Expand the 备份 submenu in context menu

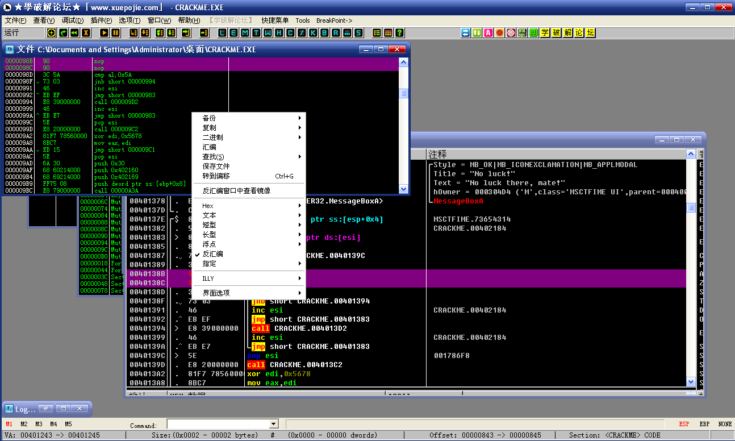pyautogui.click(x=249, y=118)
